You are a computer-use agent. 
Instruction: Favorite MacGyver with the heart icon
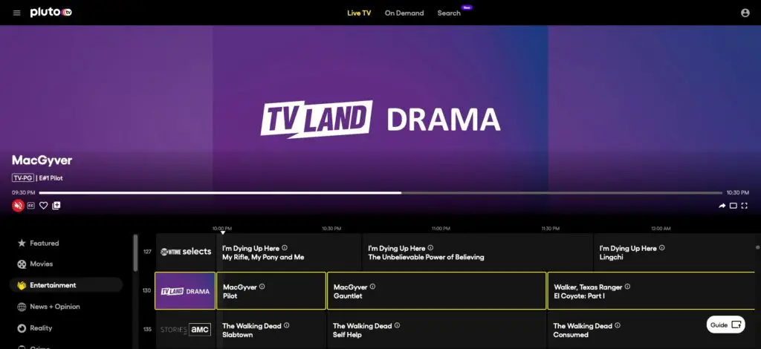point(44,206)
